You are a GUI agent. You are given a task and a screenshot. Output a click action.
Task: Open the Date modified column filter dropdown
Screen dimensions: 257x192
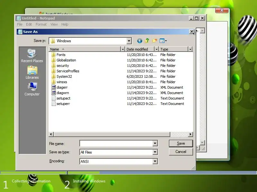click(x=156, y=49)
